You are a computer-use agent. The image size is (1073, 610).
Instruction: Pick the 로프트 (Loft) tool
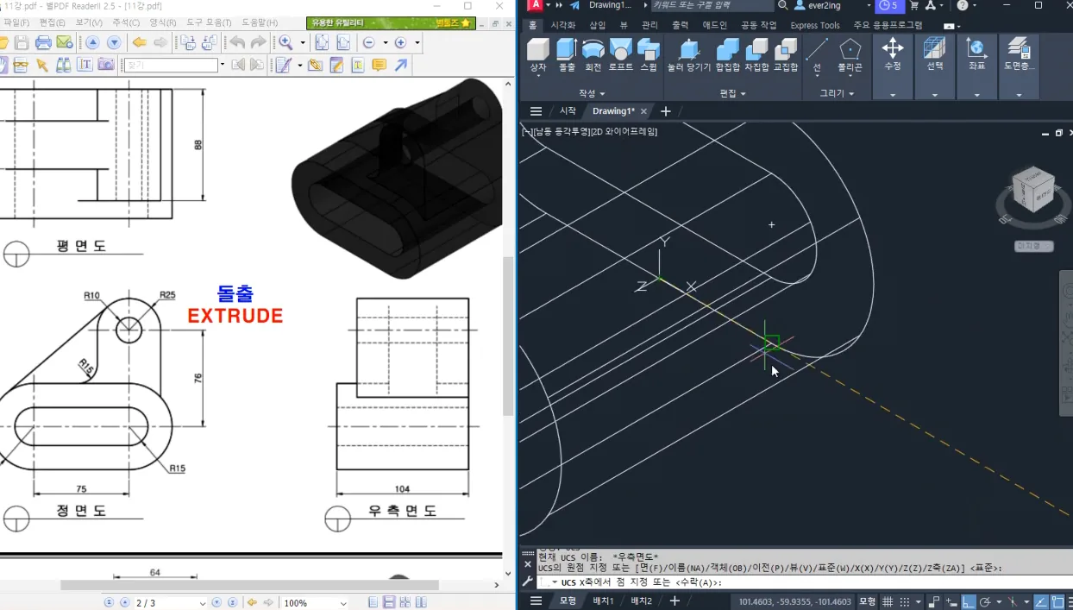tap(621, 54)
